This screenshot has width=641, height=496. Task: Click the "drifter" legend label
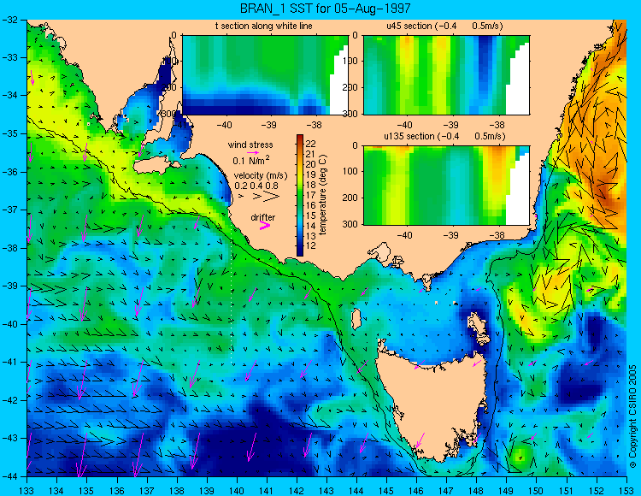(x=263, y=217)
